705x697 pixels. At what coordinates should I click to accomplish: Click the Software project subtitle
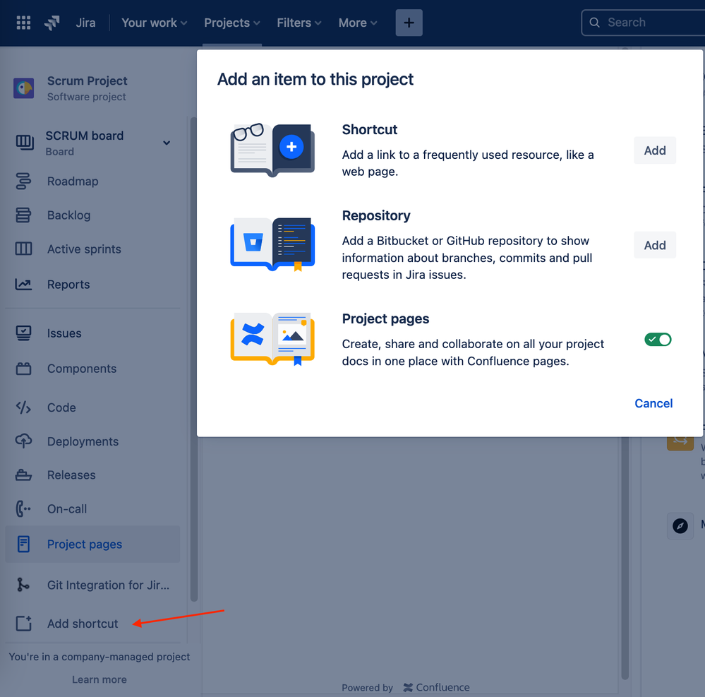(x=86, y=97)
